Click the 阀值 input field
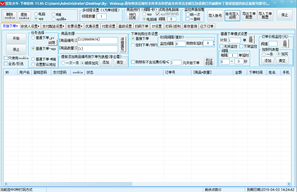297x192 pixels. point(273,44)
